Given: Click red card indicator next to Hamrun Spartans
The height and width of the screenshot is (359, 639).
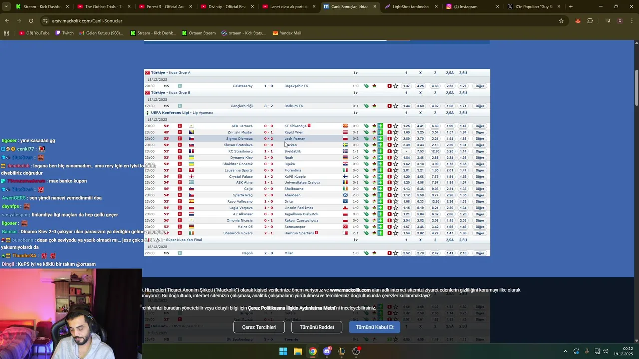Looking at the screenshot, I should (316, 233).
